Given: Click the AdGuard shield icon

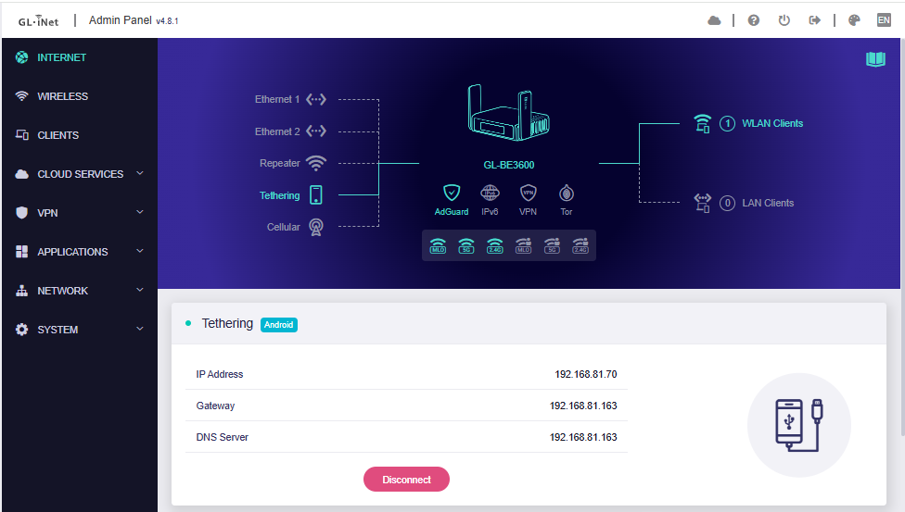Looking at the screenshot, I should (452, 194).
